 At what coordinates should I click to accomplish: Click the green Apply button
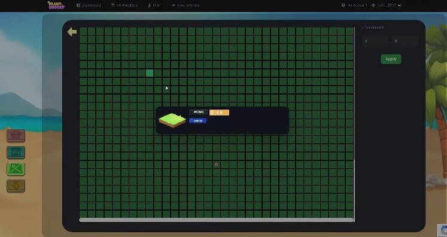point(391,59)
